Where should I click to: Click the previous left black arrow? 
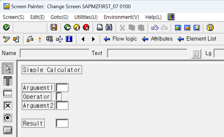[83, 39]
